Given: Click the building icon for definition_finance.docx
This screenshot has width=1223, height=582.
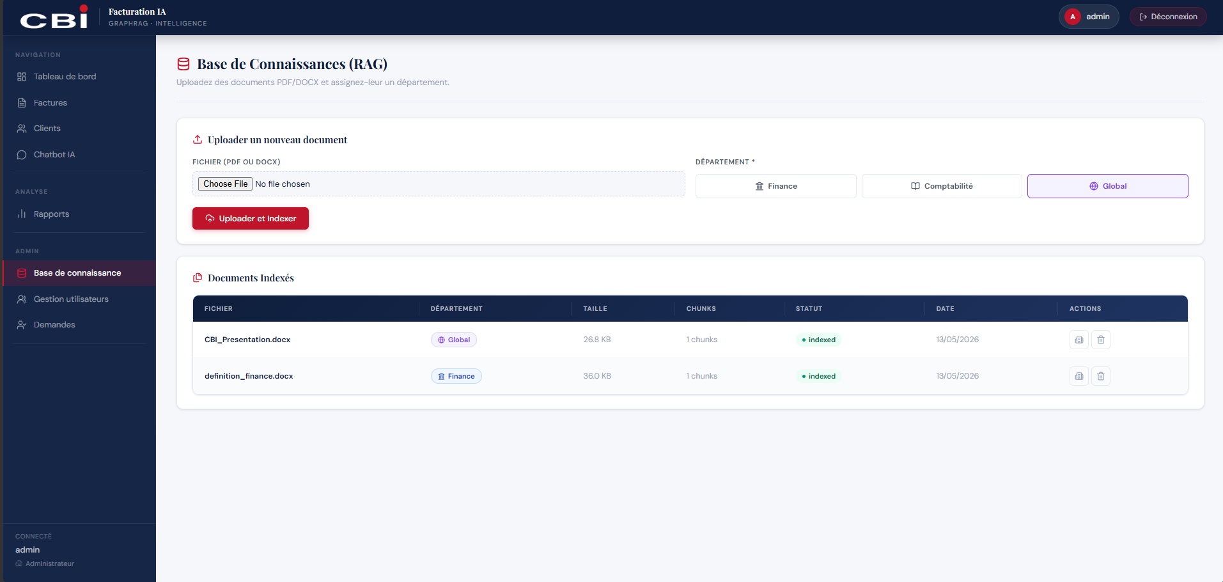Looking at the screenshot, I should [1079, 376].
